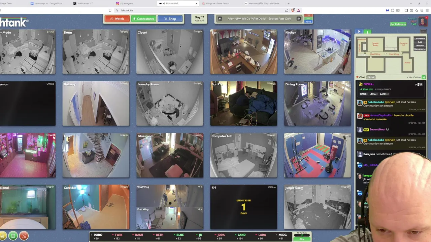The width and height of the screenshot is (431, 242).
Task: Open the Closet camera feed
Action: [170, 52]
